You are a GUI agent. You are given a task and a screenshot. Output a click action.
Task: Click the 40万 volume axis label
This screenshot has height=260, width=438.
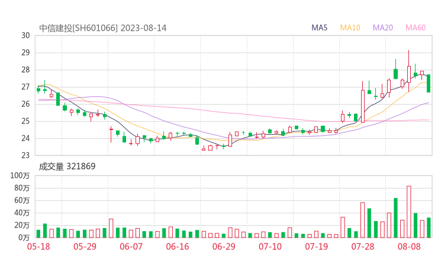tap(22, 213)
